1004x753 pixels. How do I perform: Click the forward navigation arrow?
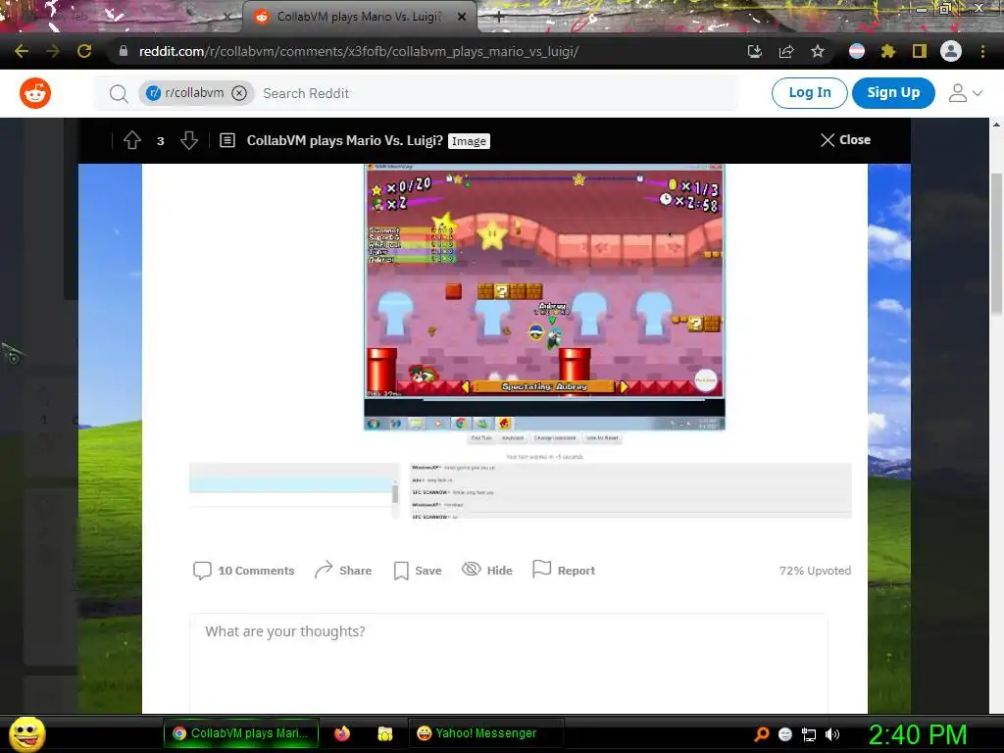click(x=53, y=51)
